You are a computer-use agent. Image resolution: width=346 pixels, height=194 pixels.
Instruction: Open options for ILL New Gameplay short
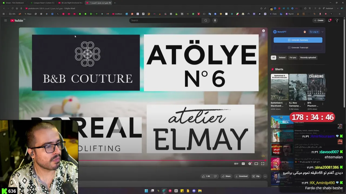click(x=304, y=104)
